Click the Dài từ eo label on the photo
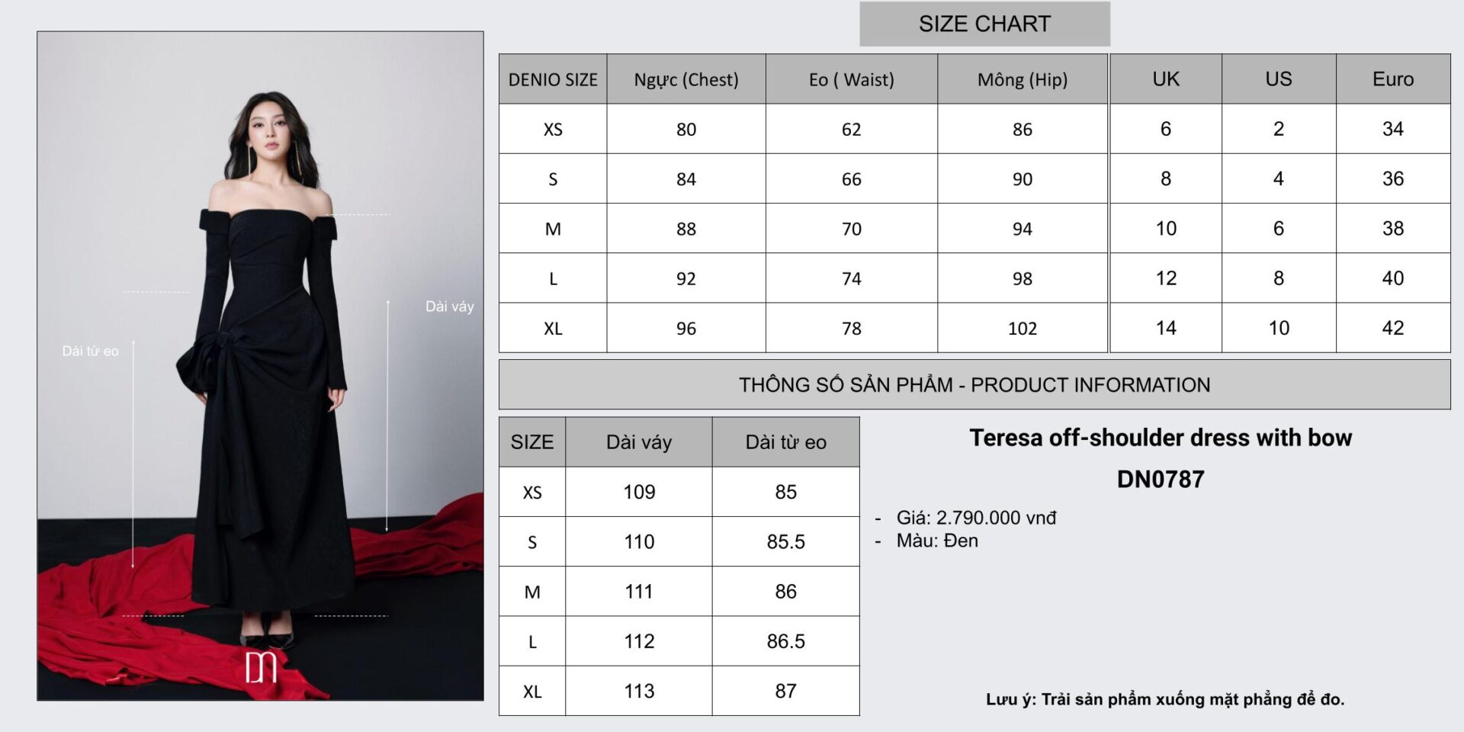 click(x=90, y=351)
